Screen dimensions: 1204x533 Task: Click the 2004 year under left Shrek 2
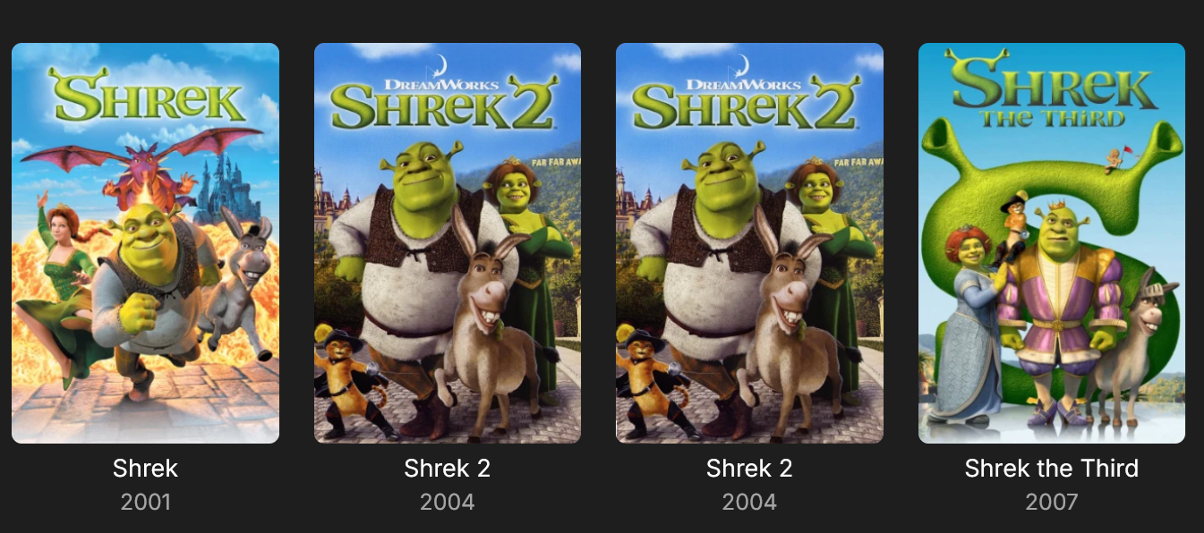[x=448, y=502]
